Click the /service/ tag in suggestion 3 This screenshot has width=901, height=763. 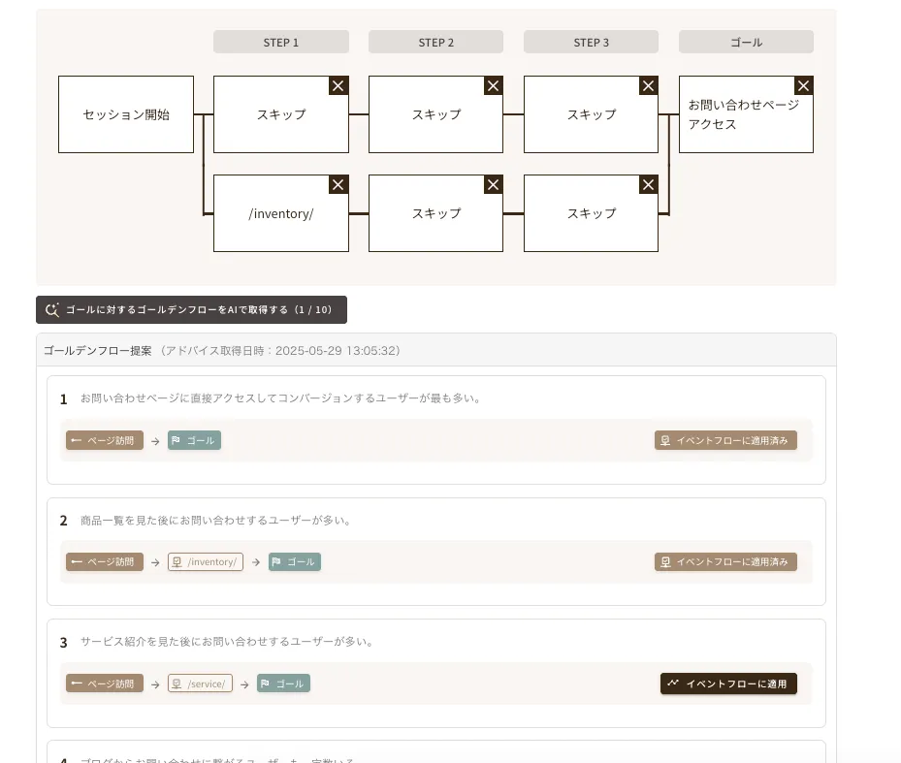pyautogui.click(x=200, y=684)
